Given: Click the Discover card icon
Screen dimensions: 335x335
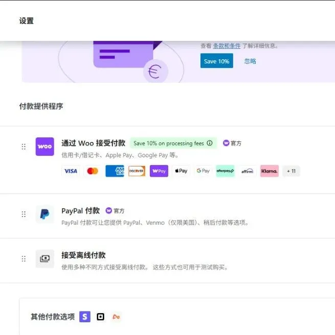Looking at the screenshot, I should (x=137, y=171).
